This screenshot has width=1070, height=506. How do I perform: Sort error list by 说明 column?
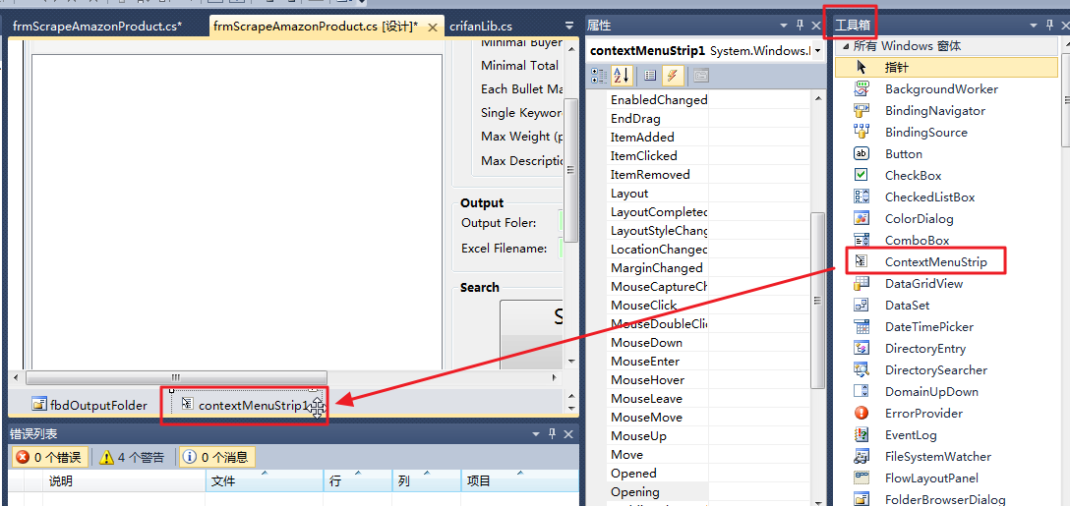point(124,481)
